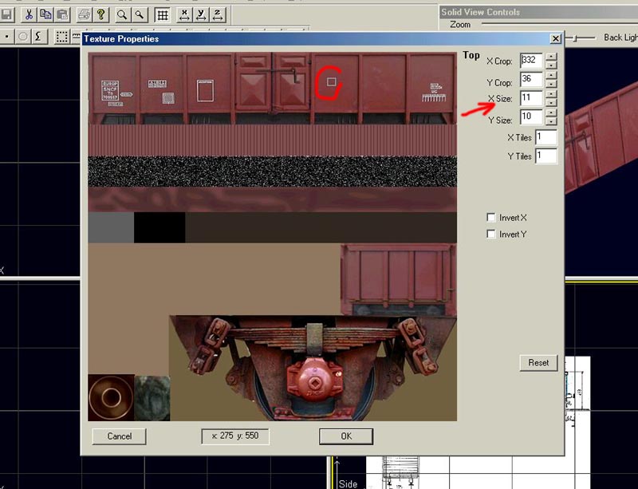Image resolution: width=638 pixels, height=489 pixels.
Task: Decrease Y Crop with down arrow
Action: 551,85
